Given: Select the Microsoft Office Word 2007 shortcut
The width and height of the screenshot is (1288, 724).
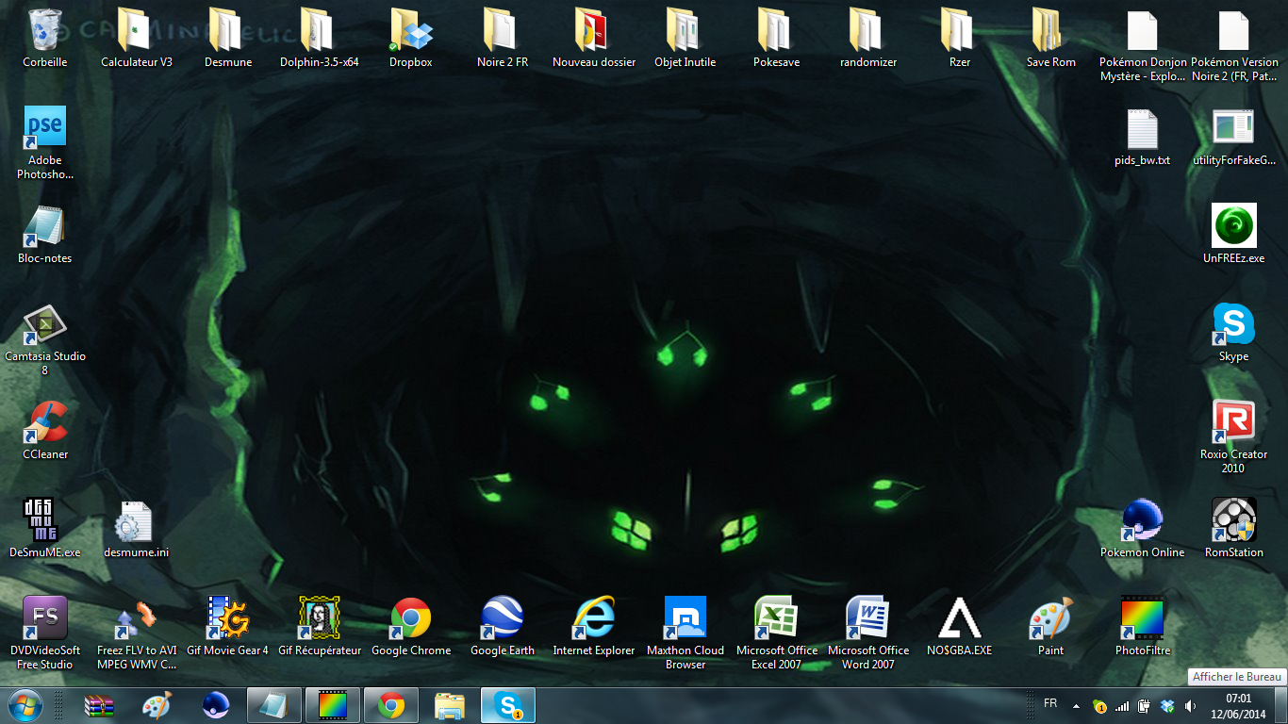Looking at the screenshot, I should click(x=867, y=633).
